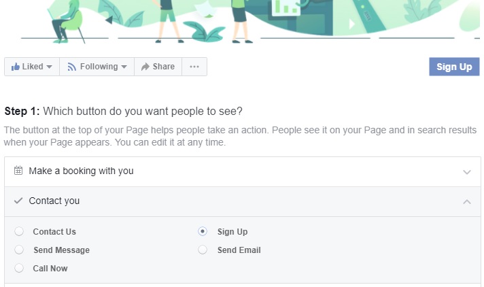Open the Liked dropdown arrow
This screenshot has width=484, height=287.
(x=50, y=67)
